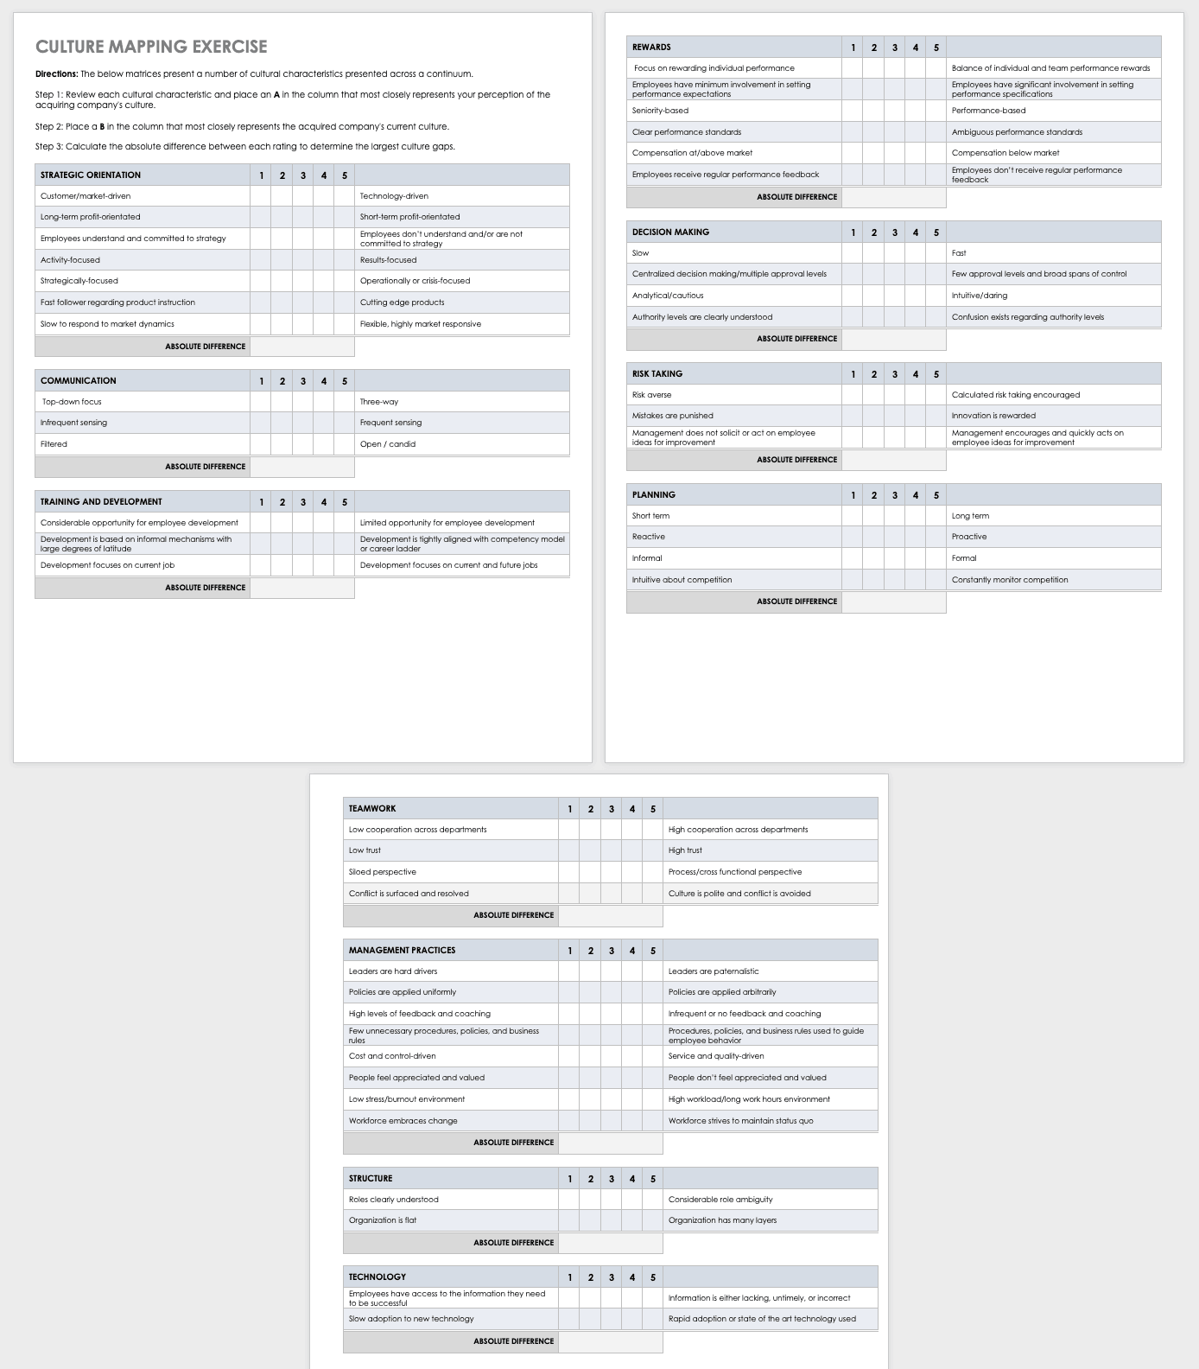The height and width of the screenshot is (1369, 1199).
Task: Click 'Short-term profit-orientated' text
Action: [410, 217]
